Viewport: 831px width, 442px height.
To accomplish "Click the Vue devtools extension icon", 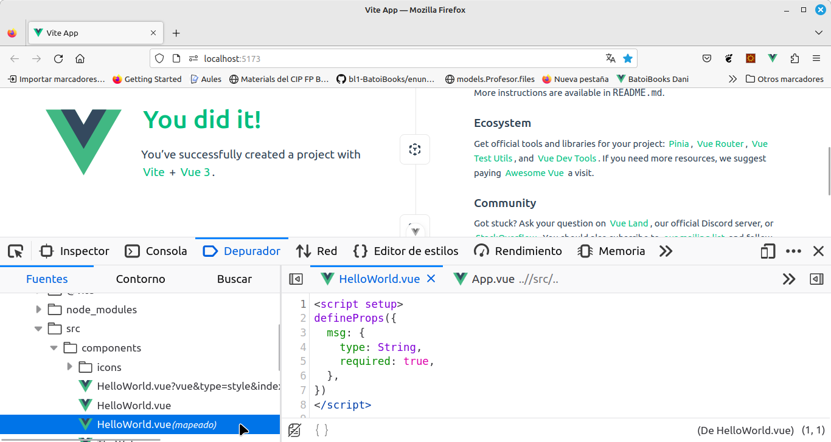I will [x=773, y=59].
